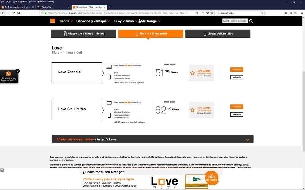
Task: Focus the 'Escribe aquí tu consulta' field
Action: [235, 21]
